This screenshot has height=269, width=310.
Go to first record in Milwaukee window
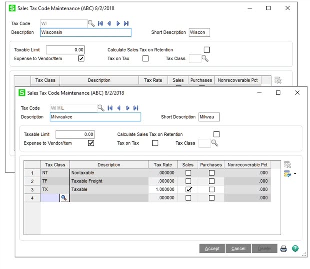[109, 108]
